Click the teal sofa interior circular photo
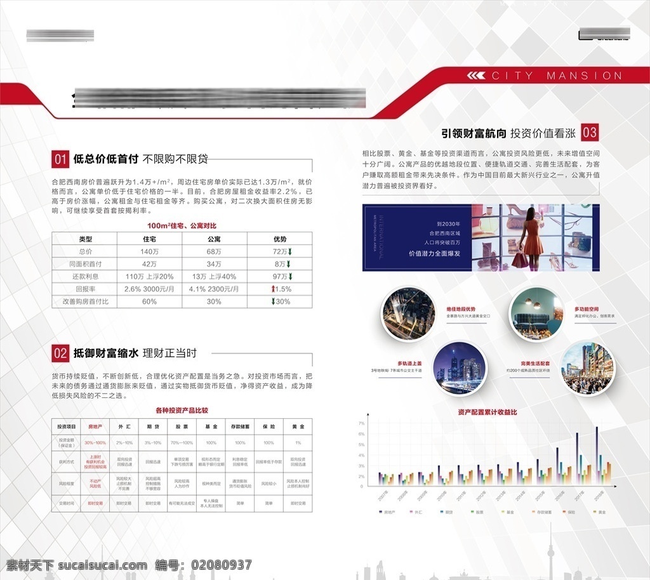Viewport: 650px width, 580px height. click(x=536, y=314)
